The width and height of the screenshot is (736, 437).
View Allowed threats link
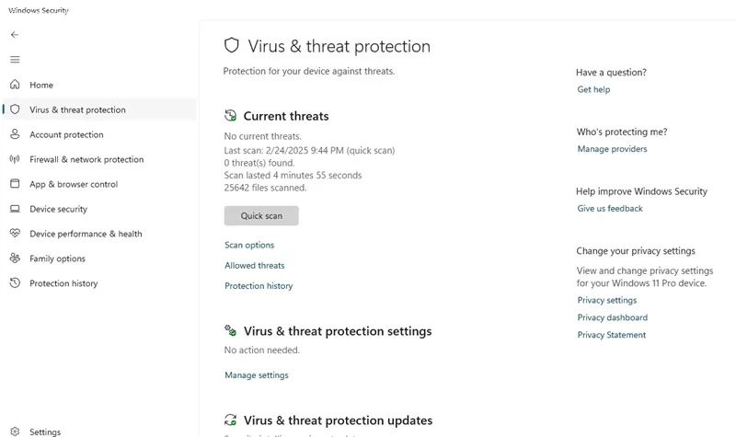tap(255, 266)
